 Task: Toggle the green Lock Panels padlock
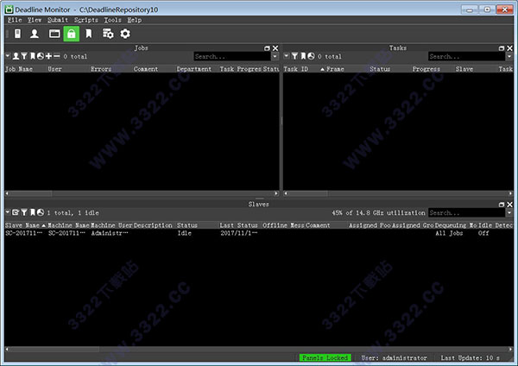[x=72, y=34]
